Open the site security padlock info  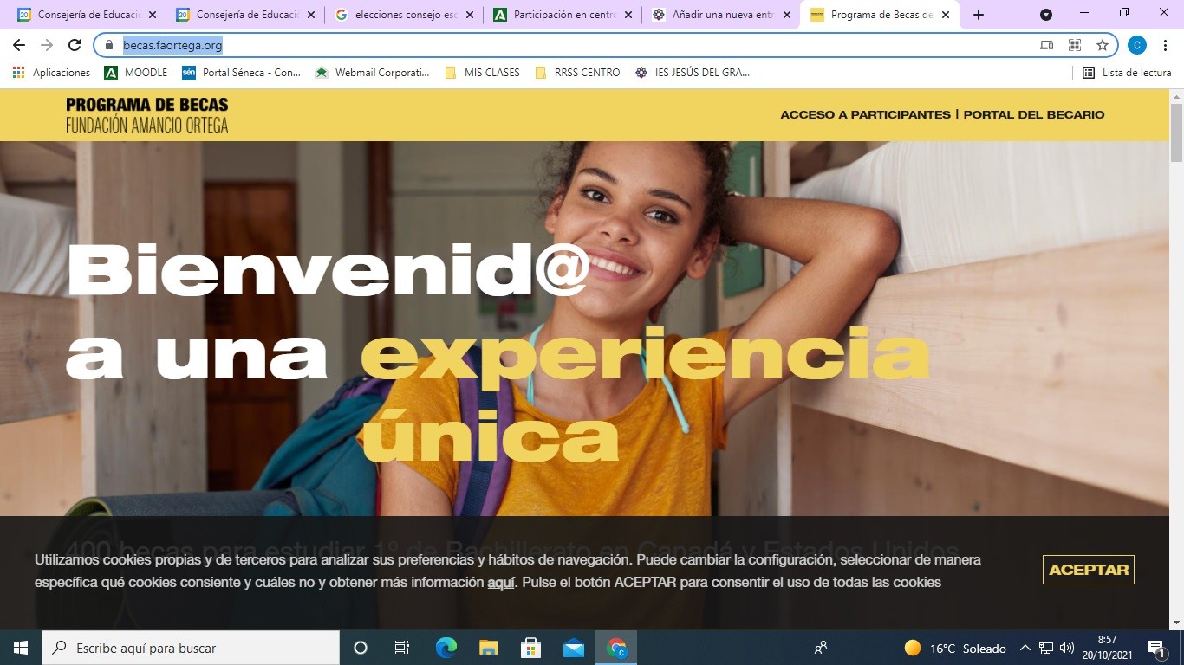click(x=109, y=45)
